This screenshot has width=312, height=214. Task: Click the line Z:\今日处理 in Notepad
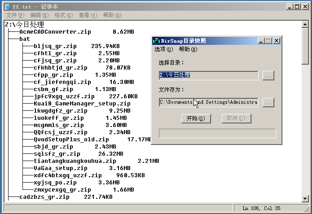[25, 25]
